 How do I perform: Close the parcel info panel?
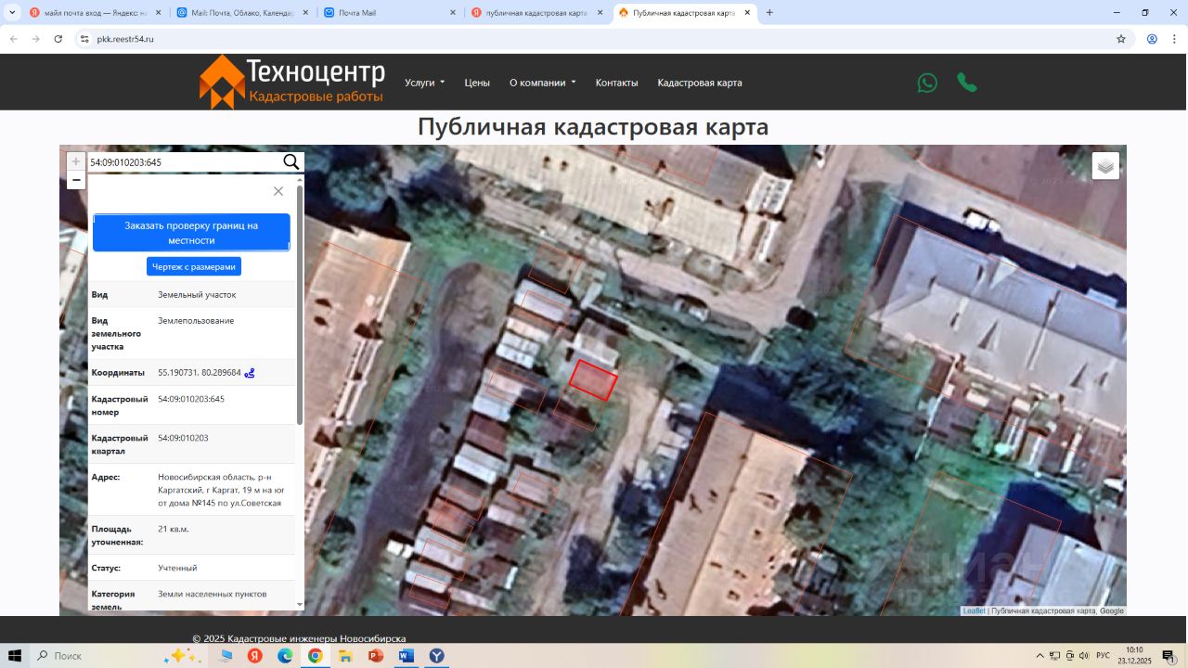point(278,191)
